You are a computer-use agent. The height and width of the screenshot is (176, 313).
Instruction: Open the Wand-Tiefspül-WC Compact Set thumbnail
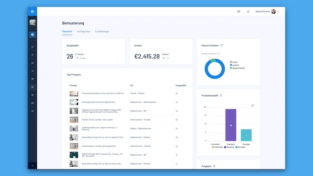74,155
